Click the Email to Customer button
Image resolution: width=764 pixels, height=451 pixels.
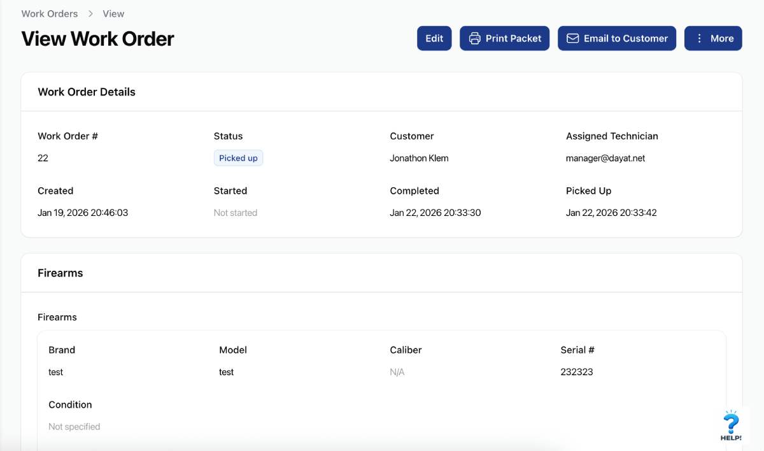pyautogui.click(x=616, y=38)
